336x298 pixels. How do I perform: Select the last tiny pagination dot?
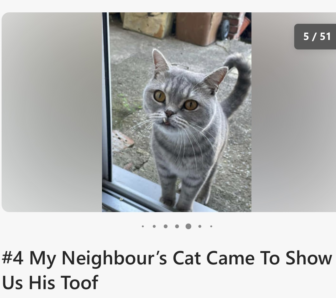pyautogui.click(x=211, y=226)
